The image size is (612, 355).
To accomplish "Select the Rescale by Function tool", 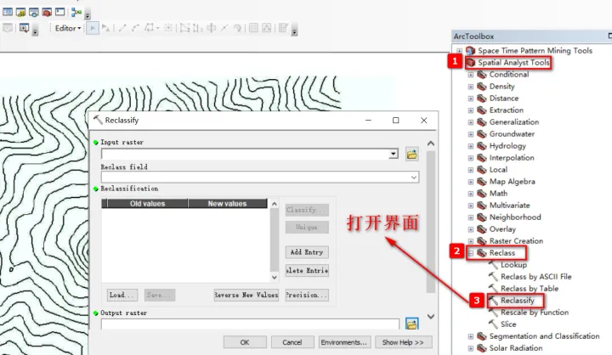I will tap(535, 313).
